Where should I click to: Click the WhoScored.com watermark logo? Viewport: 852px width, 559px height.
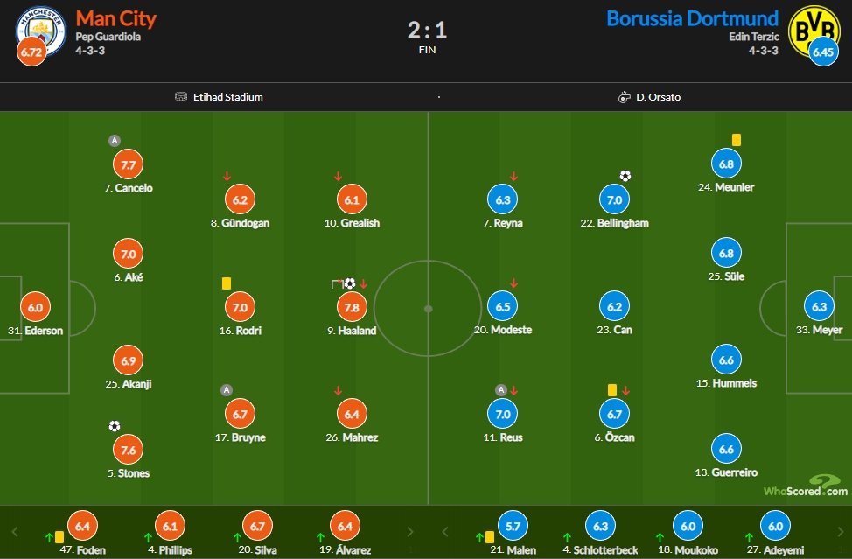[806, 486]
